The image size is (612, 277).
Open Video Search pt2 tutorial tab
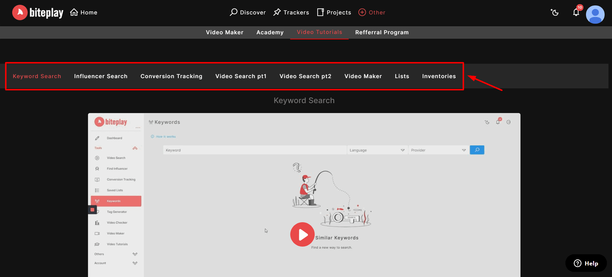(305, 76)
